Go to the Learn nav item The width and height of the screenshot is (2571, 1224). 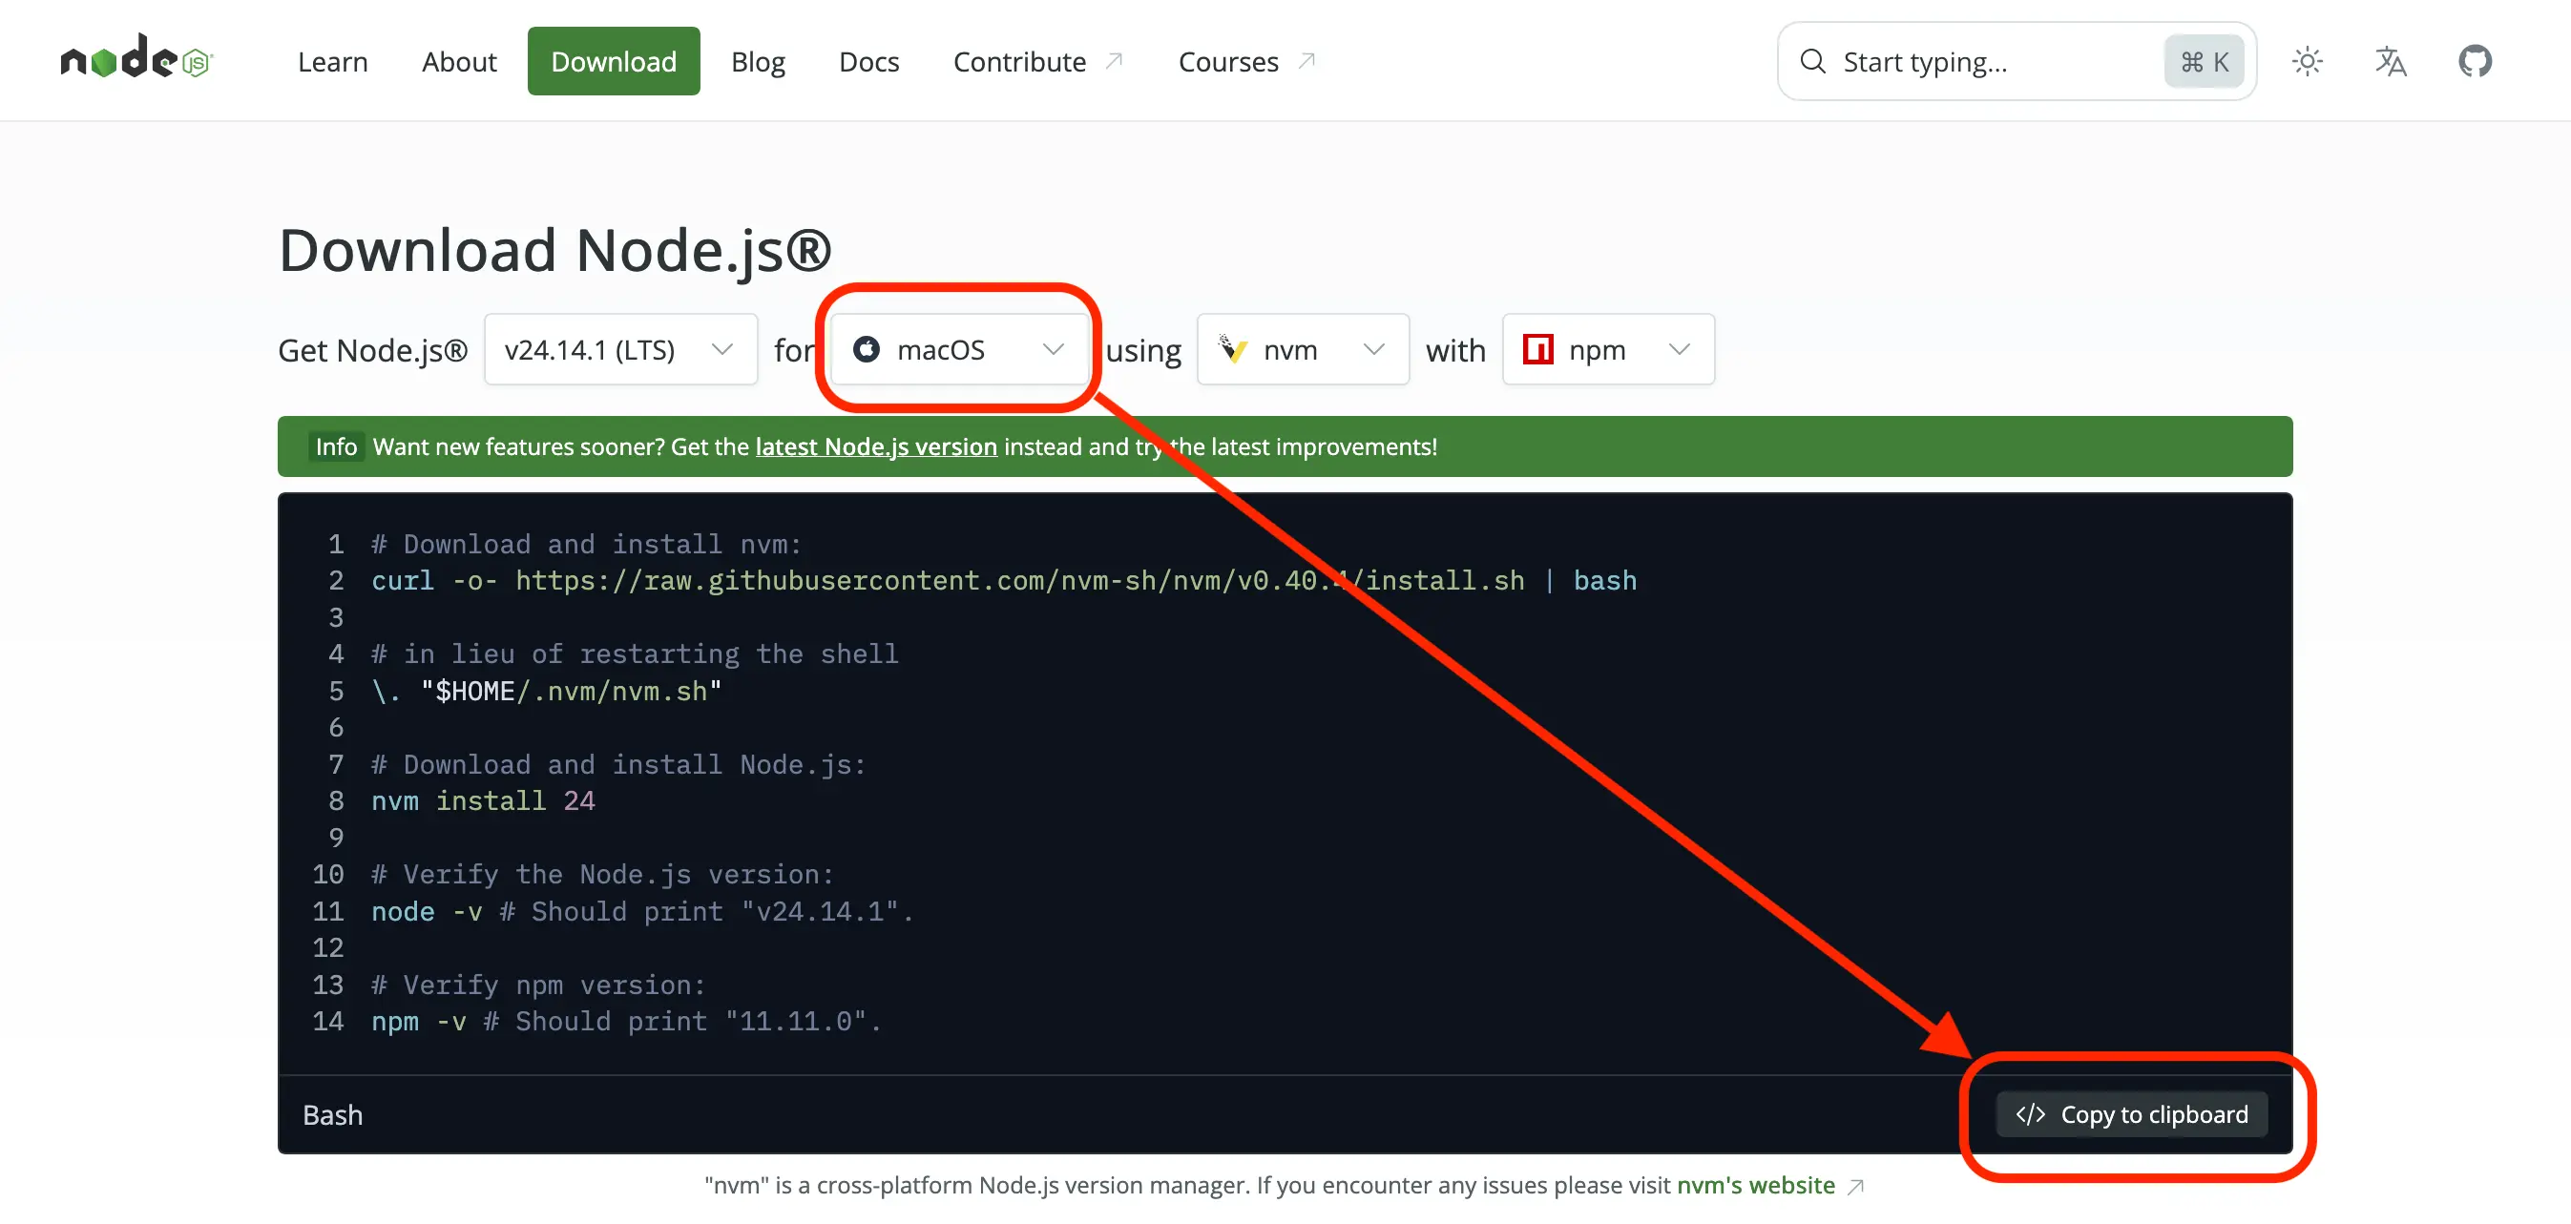332,62
